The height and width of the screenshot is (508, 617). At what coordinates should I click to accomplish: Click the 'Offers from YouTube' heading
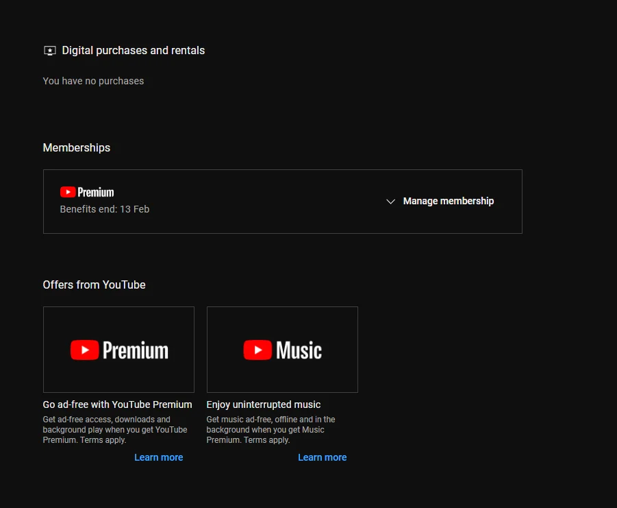coord(94,285)
